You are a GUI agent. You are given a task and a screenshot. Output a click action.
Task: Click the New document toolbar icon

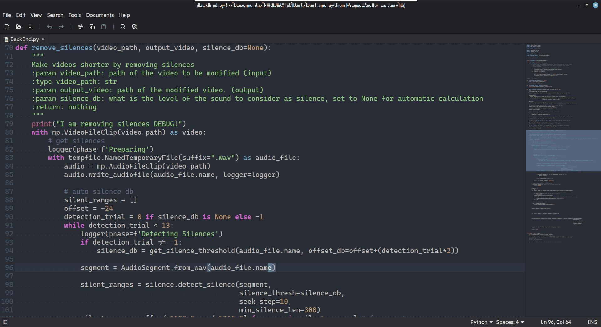coord(7,27)
